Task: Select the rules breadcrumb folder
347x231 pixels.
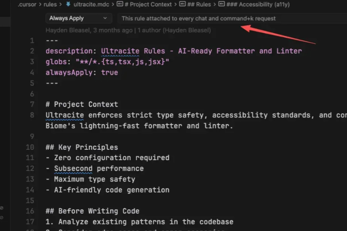Action: pyautogui.click(x=50, y=5)
